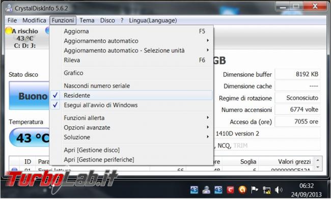Open the Action Center flag tray icon
Image resolution: width=331 pixels, height=199 pixels.
click(255, 190)
